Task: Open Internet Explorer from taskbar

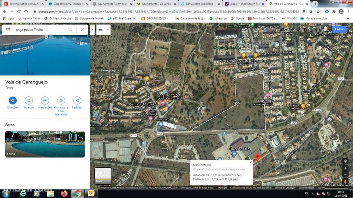Action: (23, 193)
